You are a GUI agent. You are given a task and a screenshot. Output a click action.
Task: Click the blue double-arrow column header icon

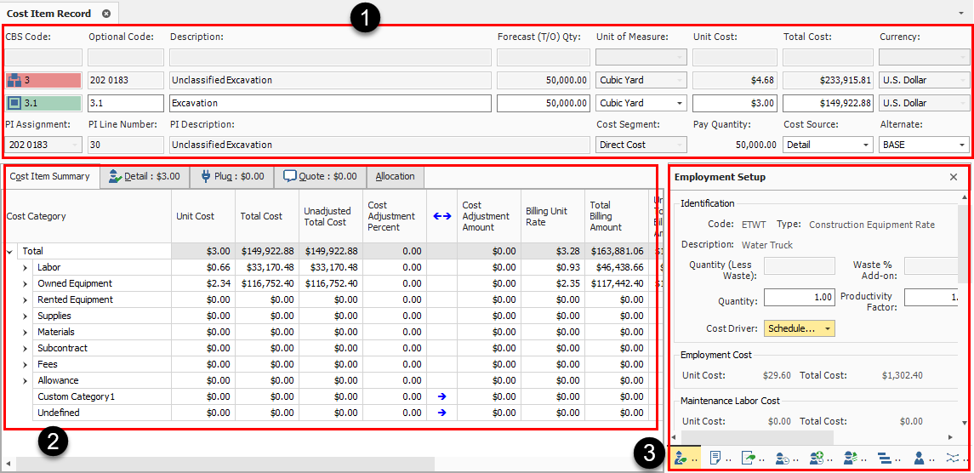[x=441, y=216]
